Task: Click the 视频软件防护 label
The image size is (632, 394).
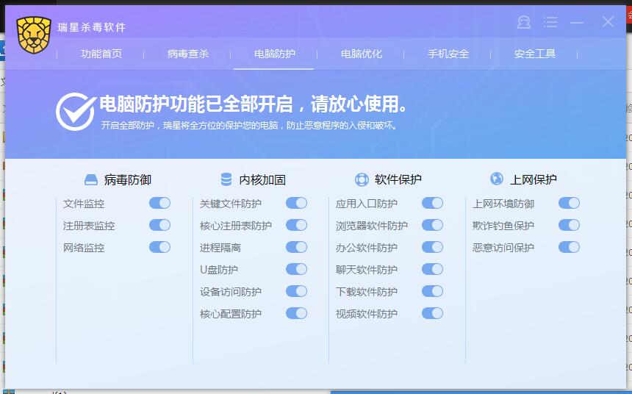Action: click(x=367, y=314)
